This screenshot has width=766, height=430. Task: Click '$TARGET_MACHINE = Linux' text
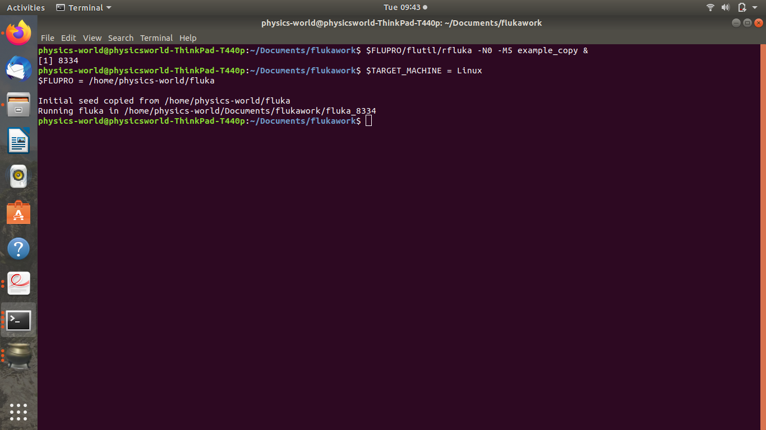click(424, 71)
